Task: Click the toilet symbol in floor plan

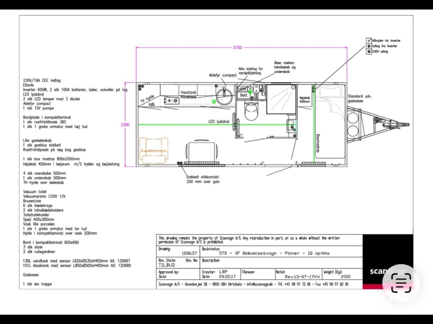Action: pyautogui.click(x=251, y=112)
